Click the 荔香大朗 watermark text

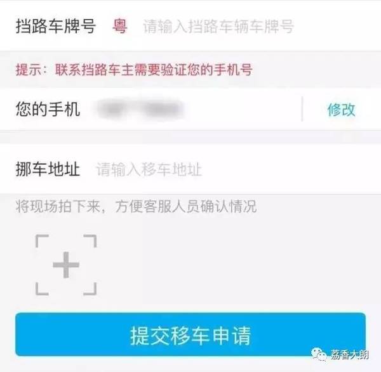click(x=349, y=355)
